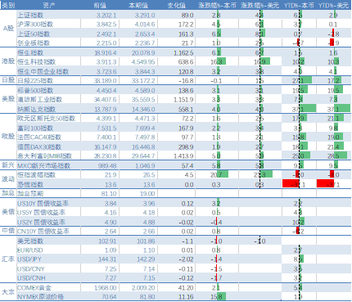Click the 港股 category cell
The image size is (352, 302).
8,61
